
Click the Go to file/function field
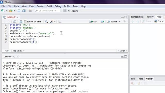coord(47,11)
